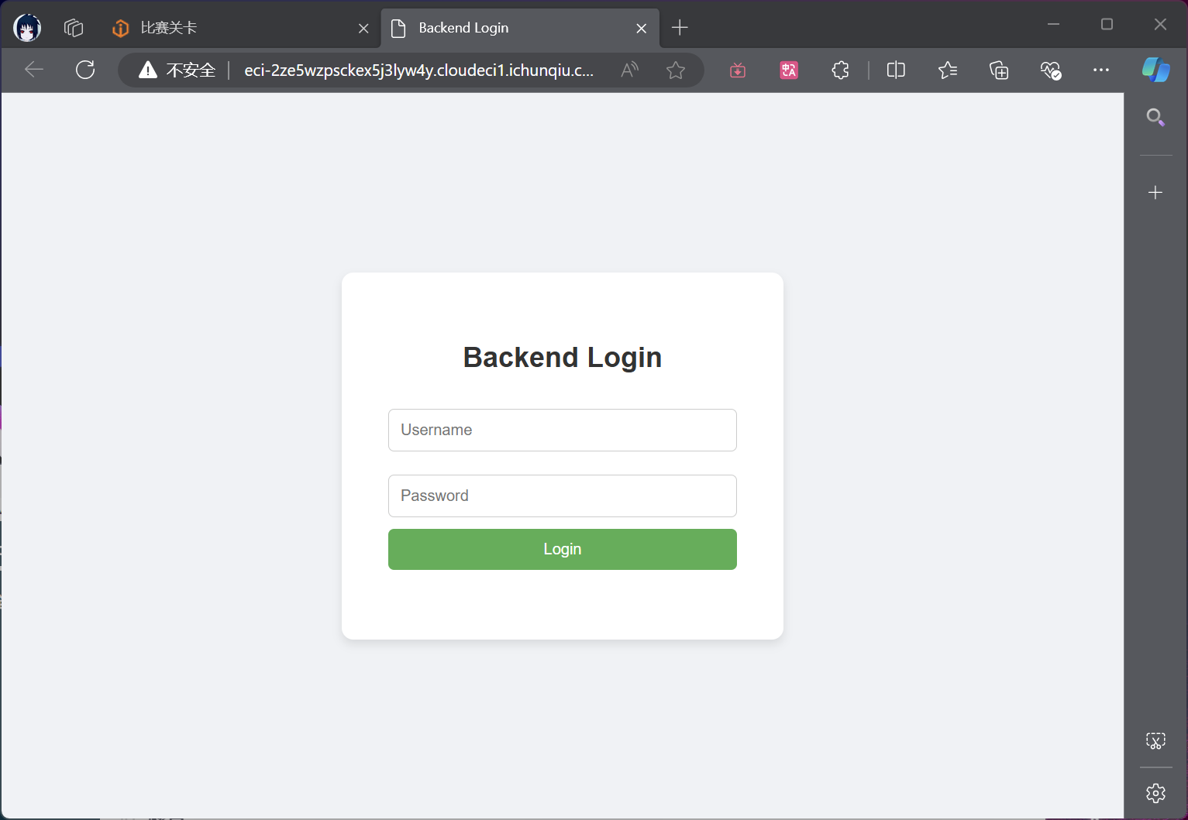The image size is (1188, 820).
Task: Open sidebar settings gear
Action: click(1155, 793)
